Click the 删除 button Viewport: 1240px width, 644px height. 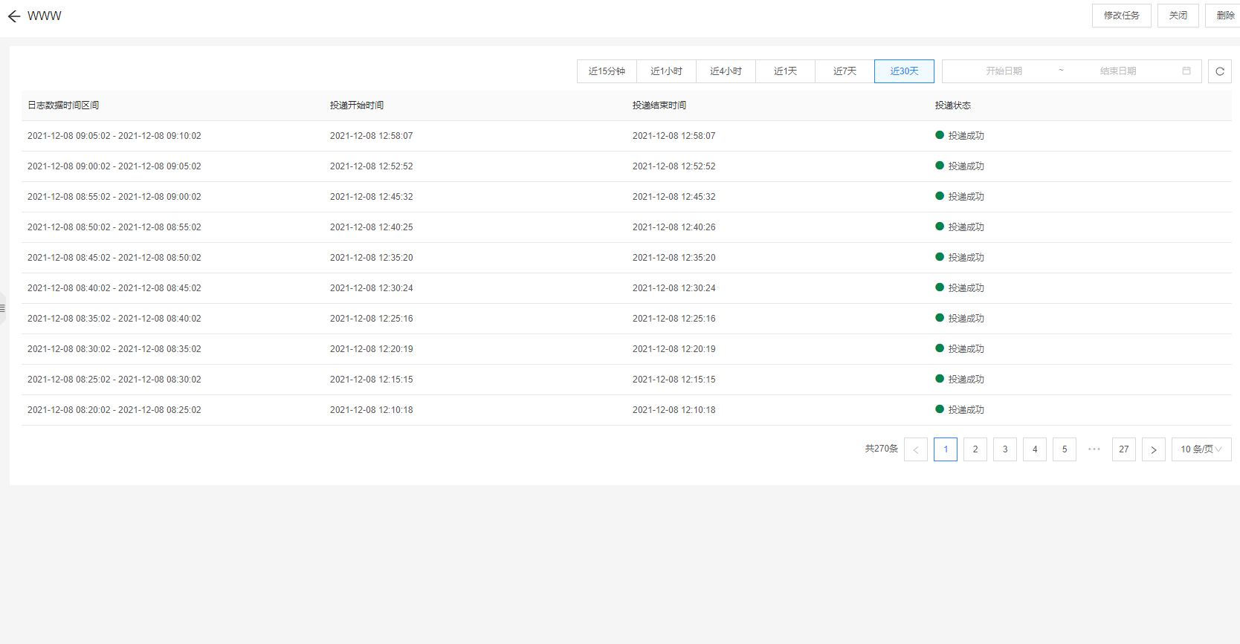1224,16
